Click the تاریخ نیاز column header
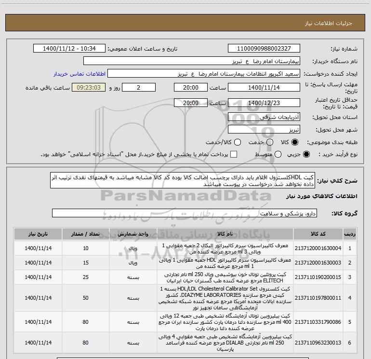 point(38,234)
